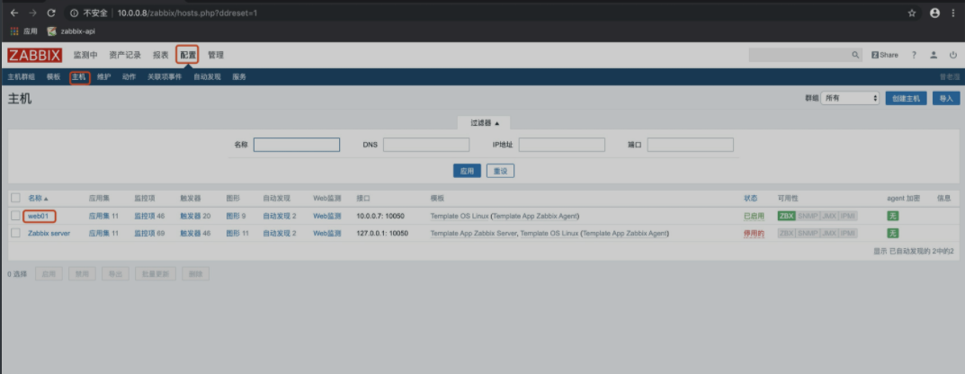Open the 配置 top menu
The width and height of the screenshot is (965, 374).
[188, 55]
